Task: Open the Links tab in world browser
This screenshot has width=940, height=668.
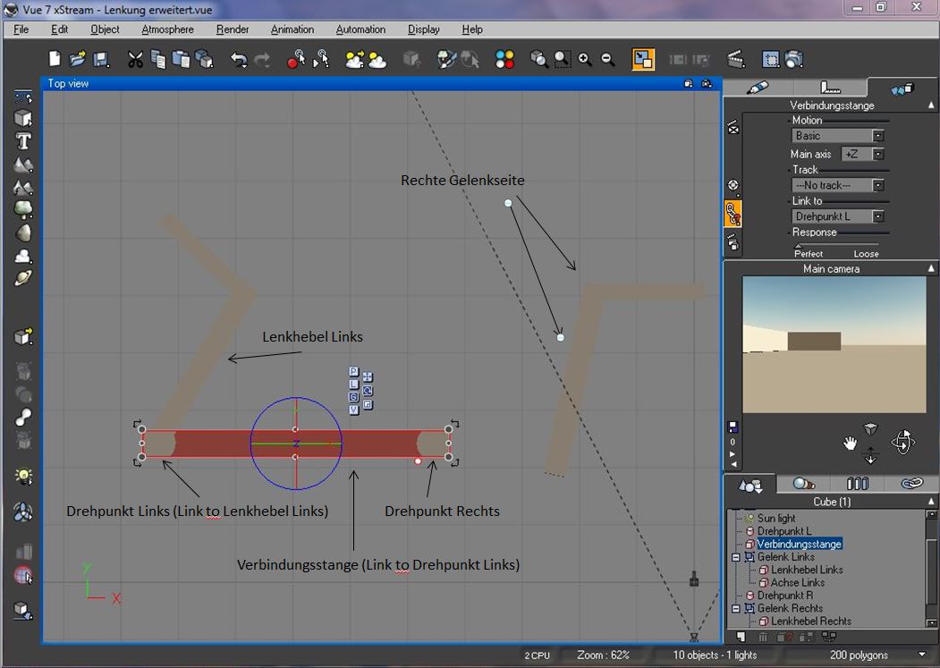Action: click(x=910, y=484)
